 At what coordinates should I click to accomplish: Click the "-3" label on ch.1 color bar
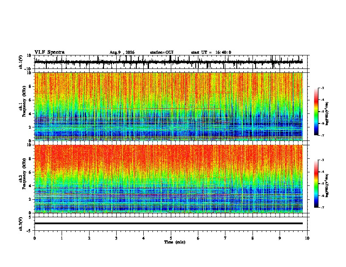(x=322, y=88)
